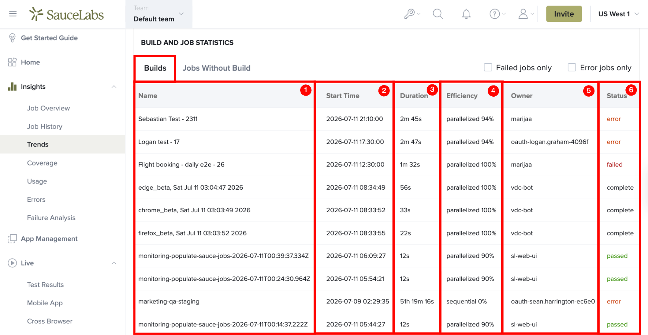
Task: Open Failure Analysis in sidebar
Action: pos(51,218)
